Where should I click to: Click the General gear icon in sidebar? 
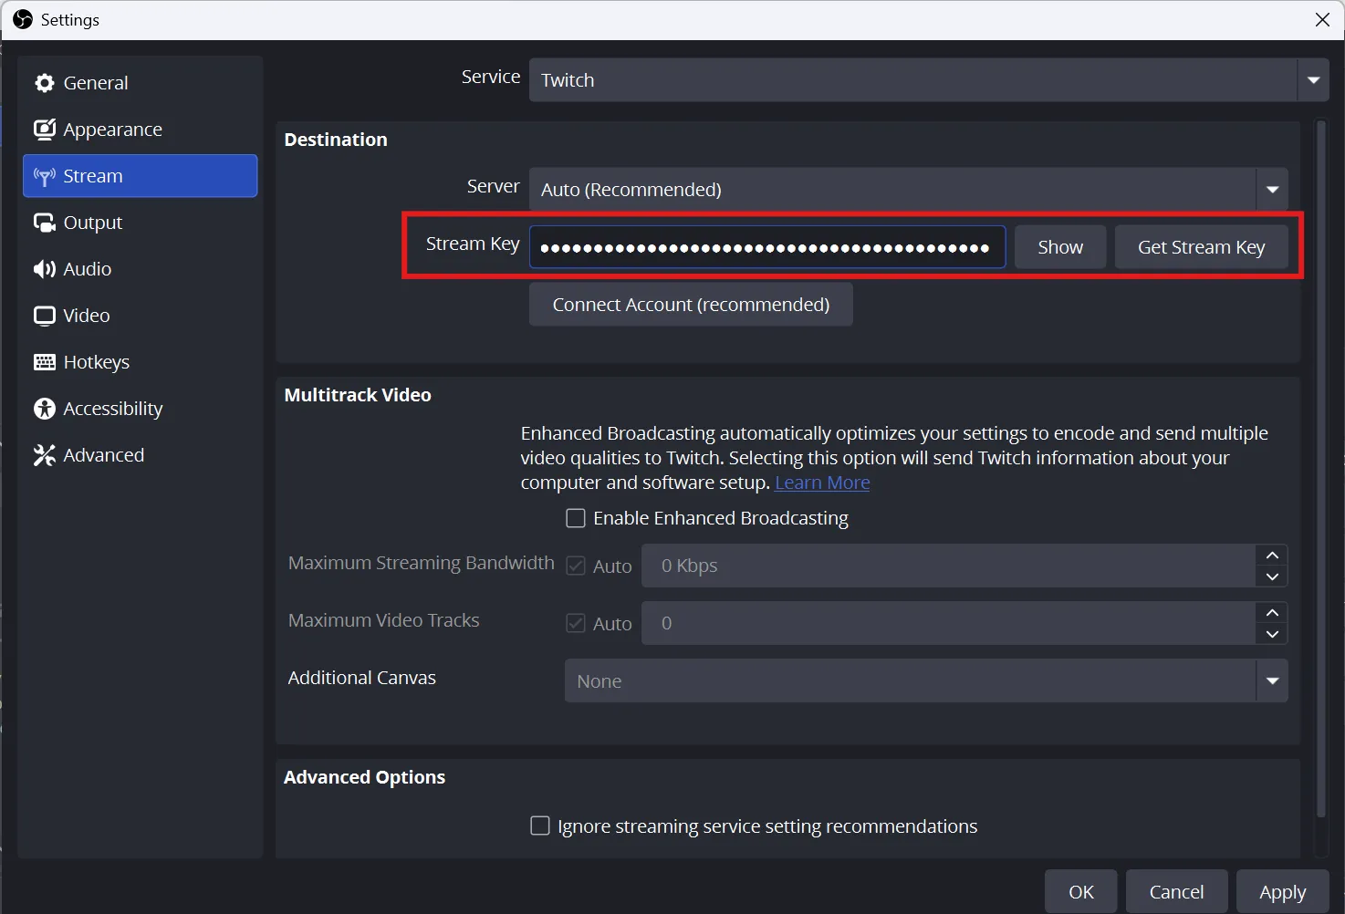pyautogui.click(x=44, y=83)
